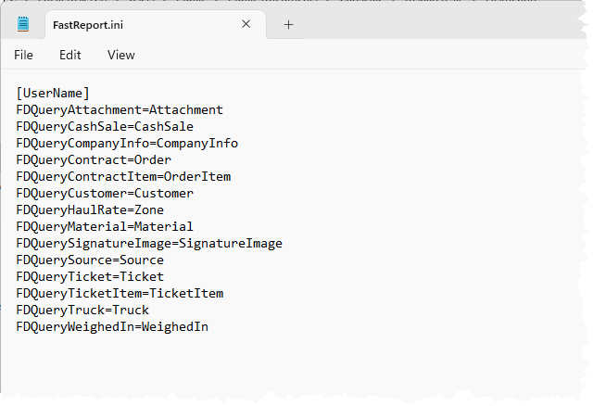Place cursor on FDQueryHaulRate=Zone line
Viewport: 593px width, 406px height.
coord(90,209)
